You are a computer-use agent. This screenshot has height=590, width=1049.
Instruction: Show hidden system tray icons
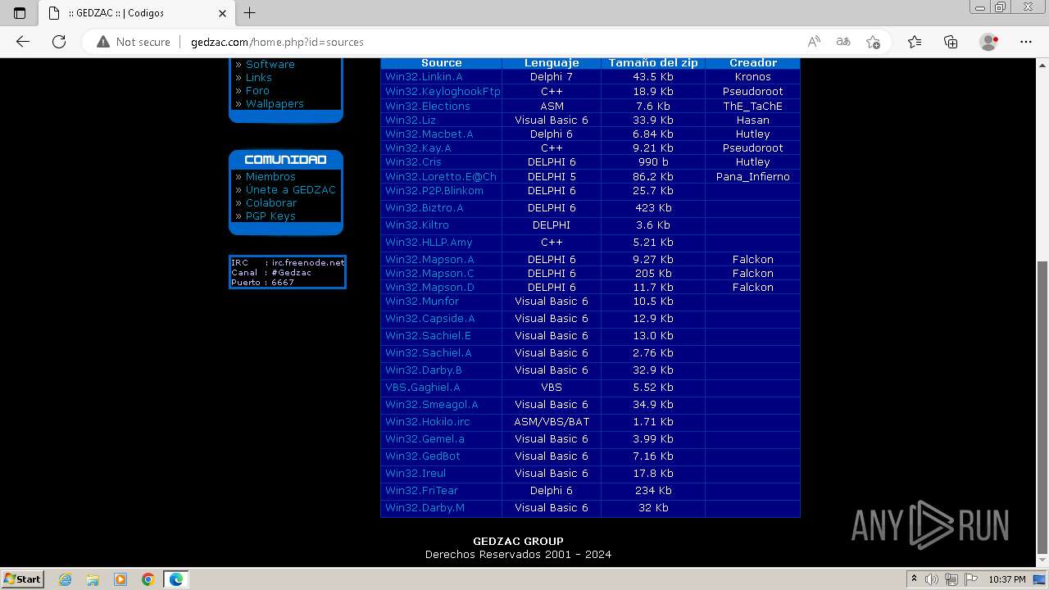[x=914, y=579]
